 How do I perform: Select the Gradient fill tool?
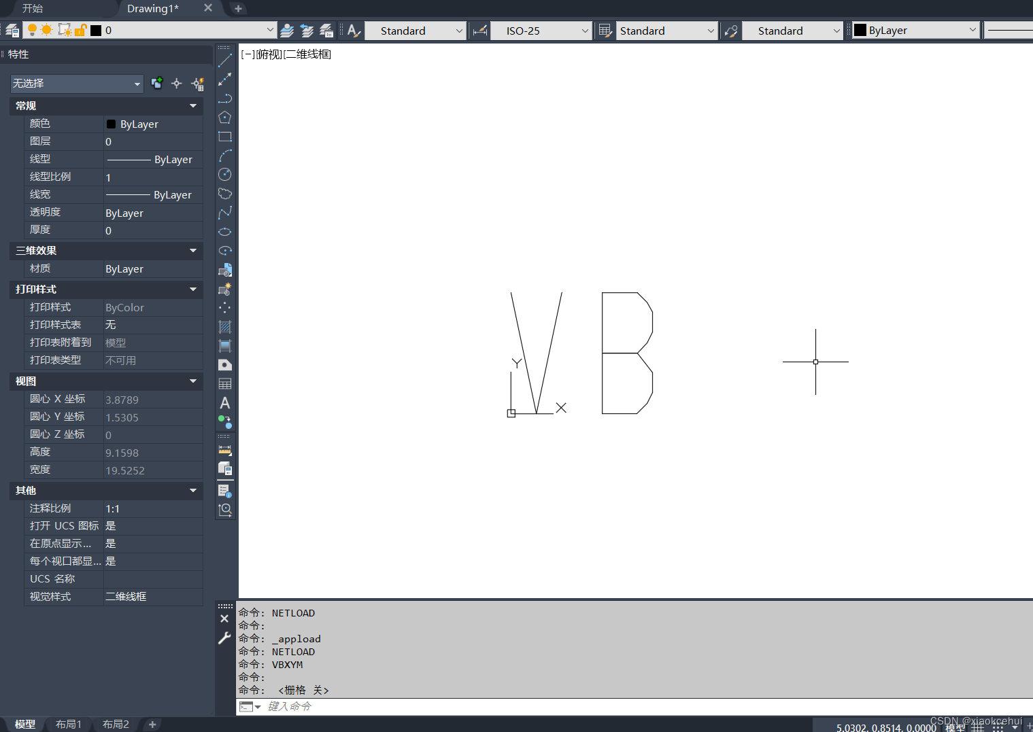[225, 346]
